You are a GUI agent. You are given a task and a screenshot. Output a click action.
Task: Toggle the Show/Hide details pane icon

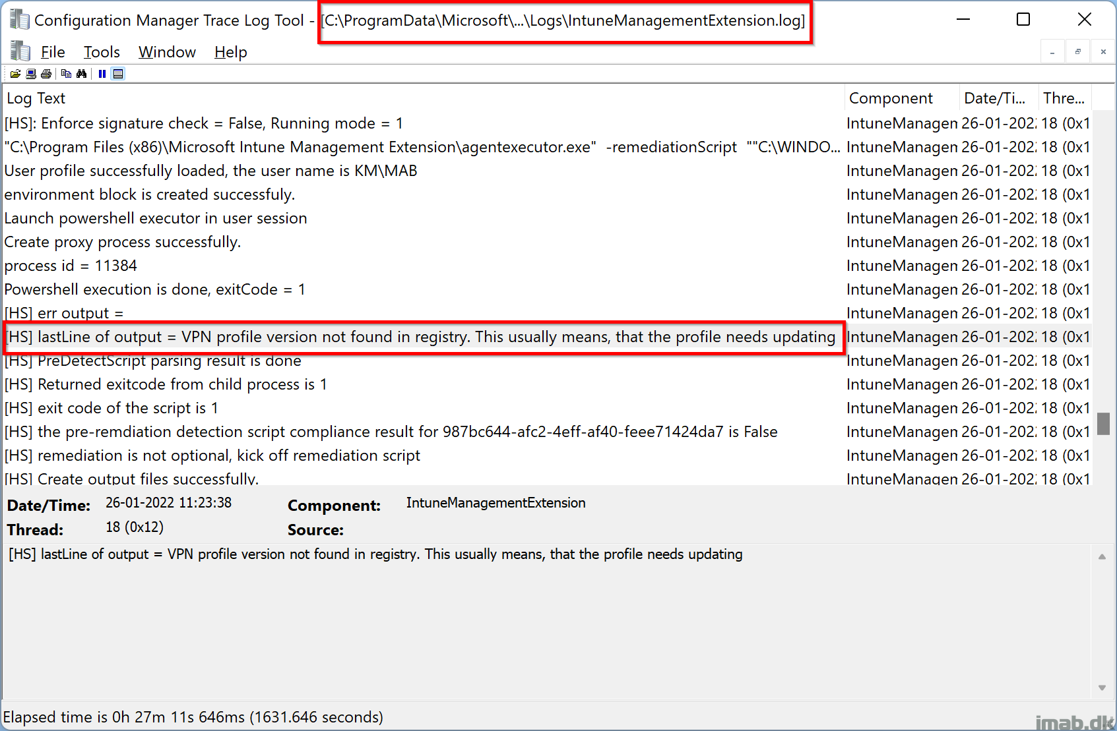point(118,74)
